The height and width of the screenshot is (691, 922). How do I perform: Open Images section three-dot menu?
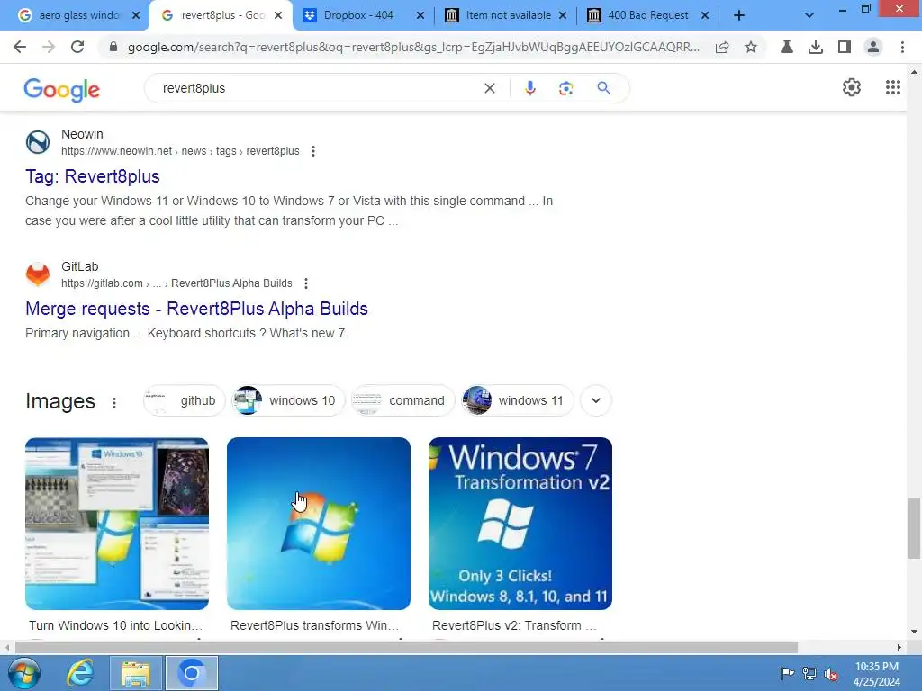tap(114, 402)
